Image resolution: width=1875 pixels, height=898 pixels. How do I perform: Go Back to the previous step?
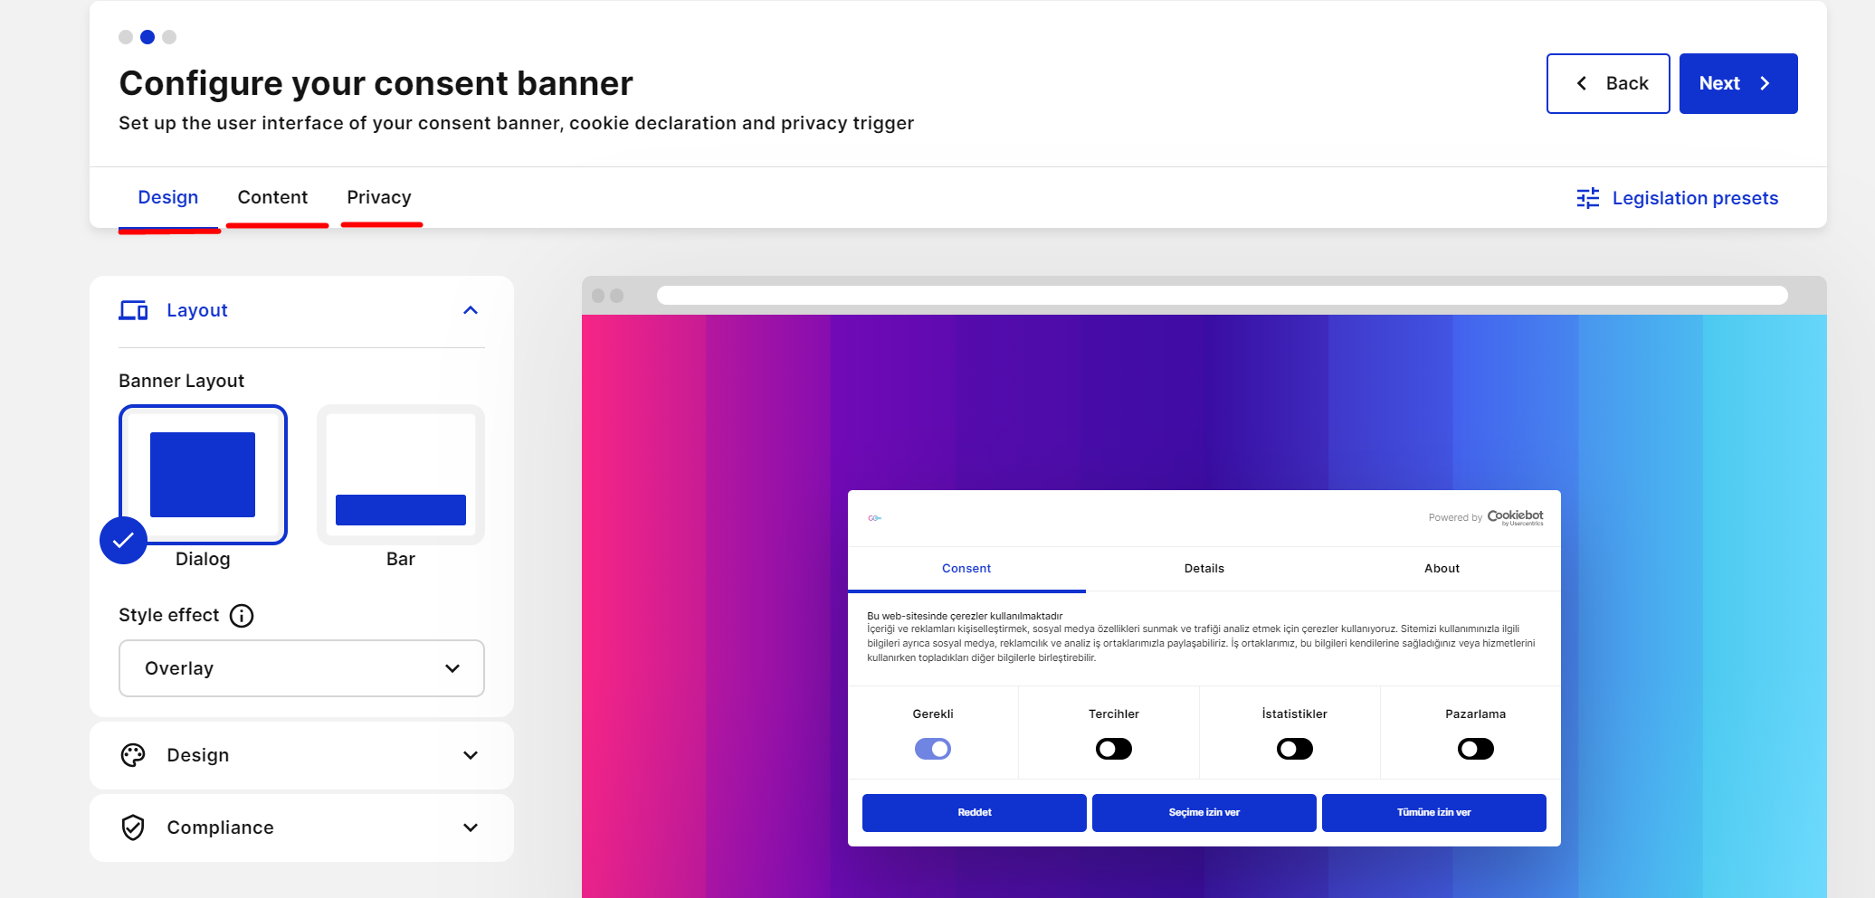pyautogui.click(x=1607, y=83)
